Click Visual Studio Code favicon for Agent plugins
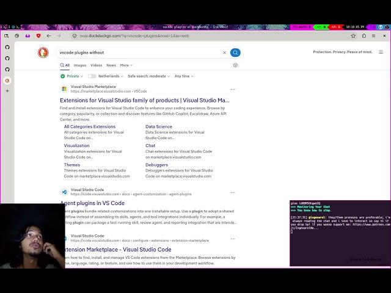 tap(64, 192)
